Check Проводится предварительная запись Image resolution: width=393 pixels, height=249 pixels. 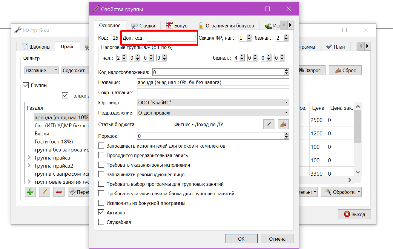(x=101, y=155)
